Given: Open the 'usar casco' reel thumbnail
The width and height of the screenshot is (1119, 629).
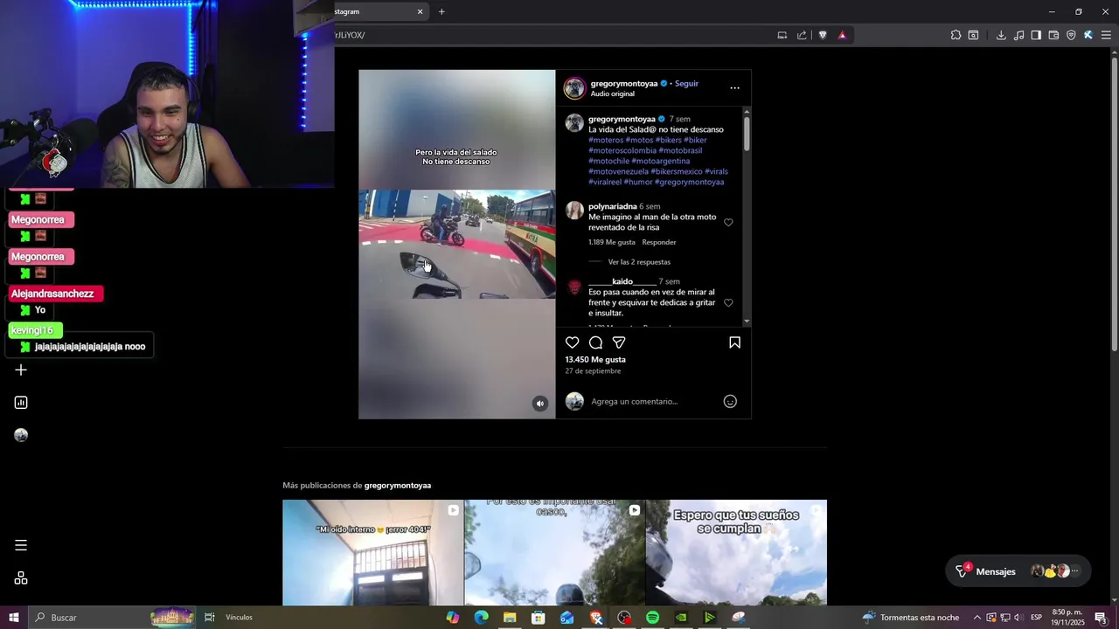Looking at the screenshot, I should [x=554, y=552].
